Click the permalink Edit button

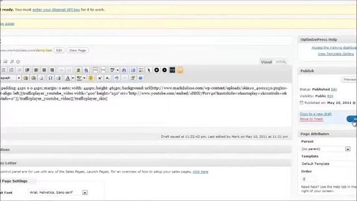tap(59, 50)
